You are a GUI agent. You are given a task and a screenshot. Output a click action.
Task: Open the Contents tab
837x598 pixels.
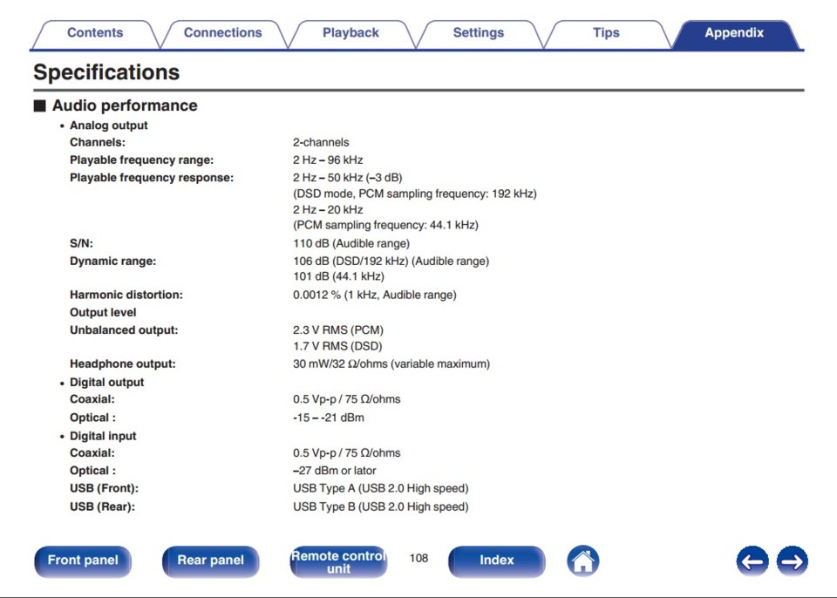tap(95, 33)
